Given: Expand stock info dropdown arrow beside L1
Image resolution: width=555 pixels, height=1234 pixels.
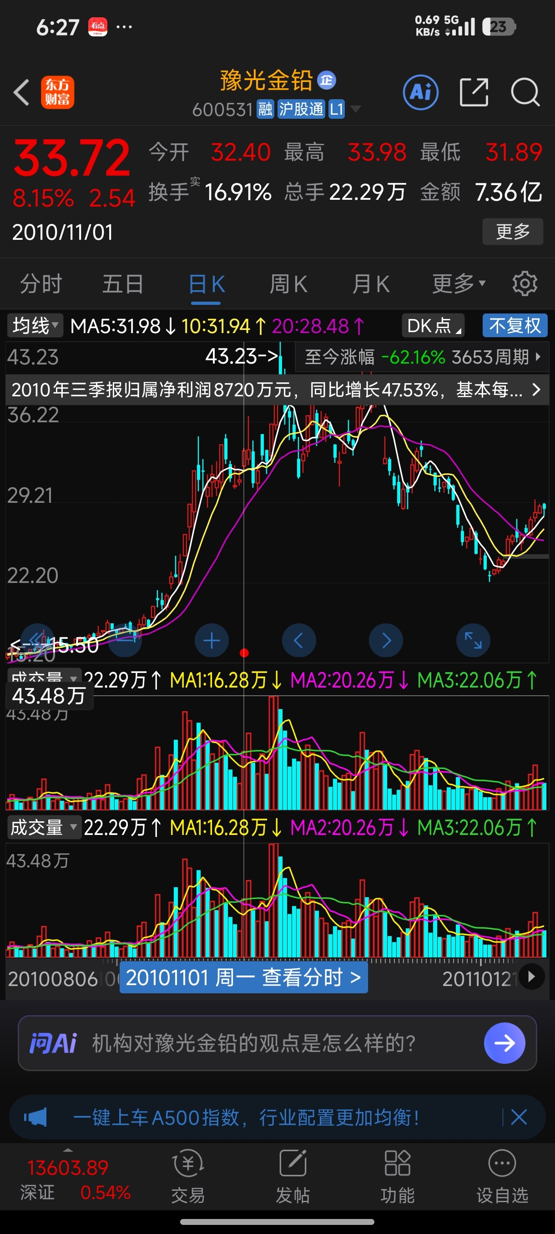Looking at the screenshot, I should pyautogui.click(x=355, y=109).
